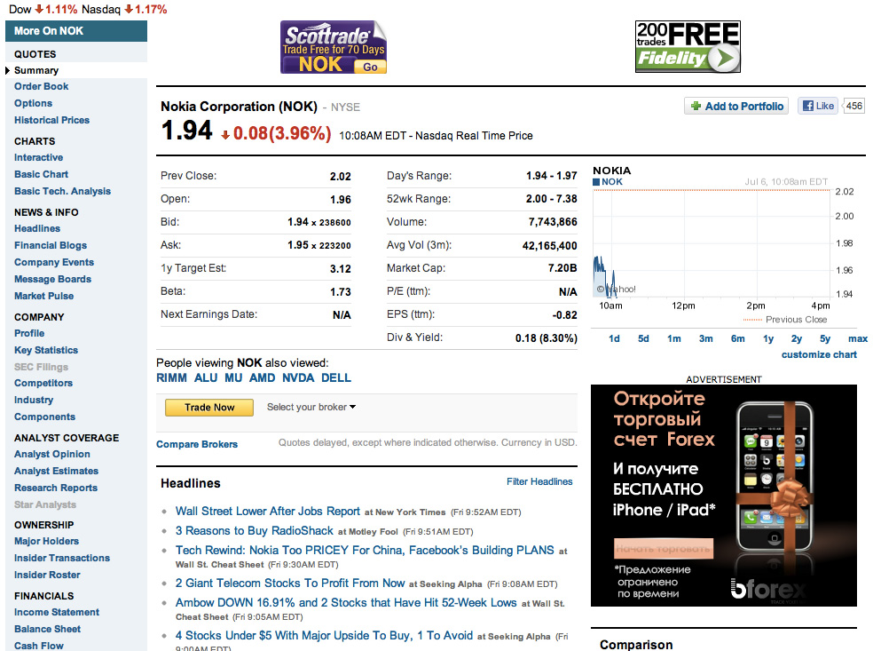
Task: Click the 456 likes counter
Action: tap(853, 106)
